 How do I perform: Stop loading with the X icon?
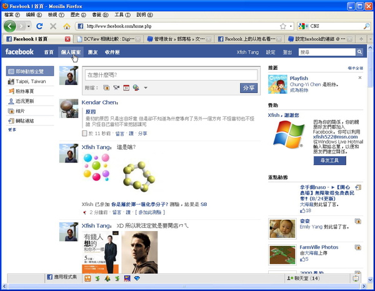tap(53, 26)
